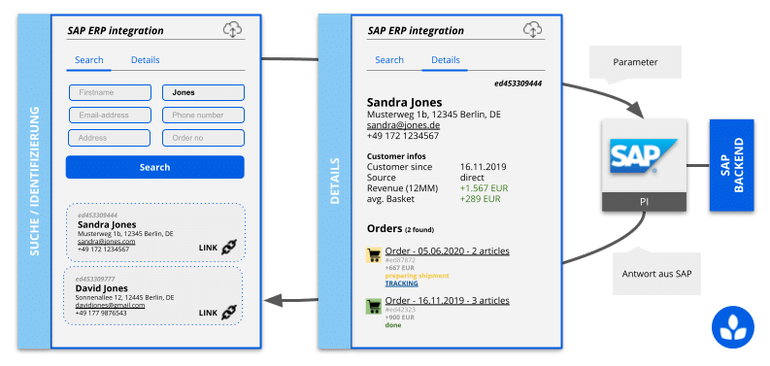
Task: Click the preparing shipment status text
Action: click(x=417, y=276)
